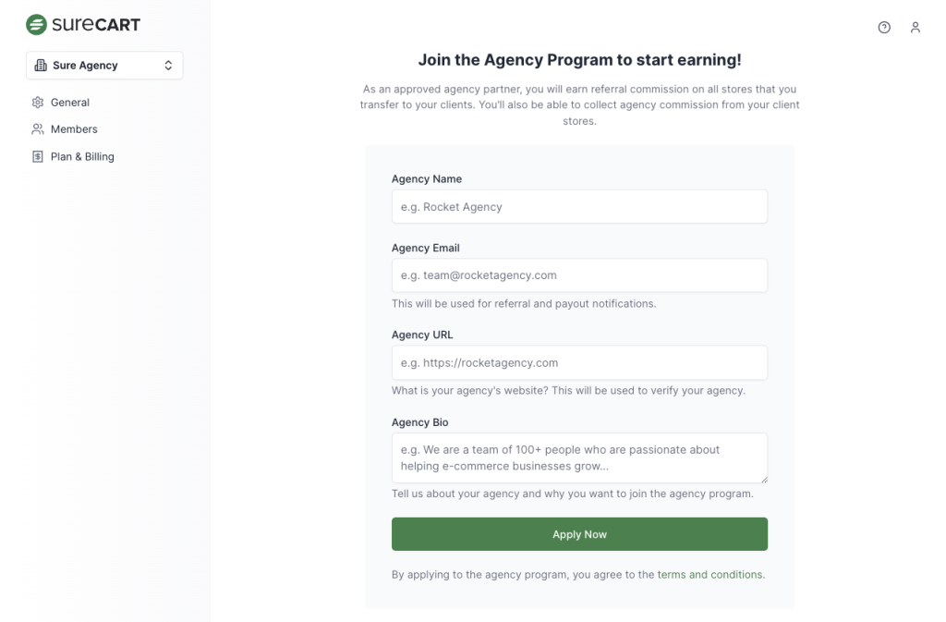Open the Members section
This screenshot has width=946, height=622.
click(74, 129)
